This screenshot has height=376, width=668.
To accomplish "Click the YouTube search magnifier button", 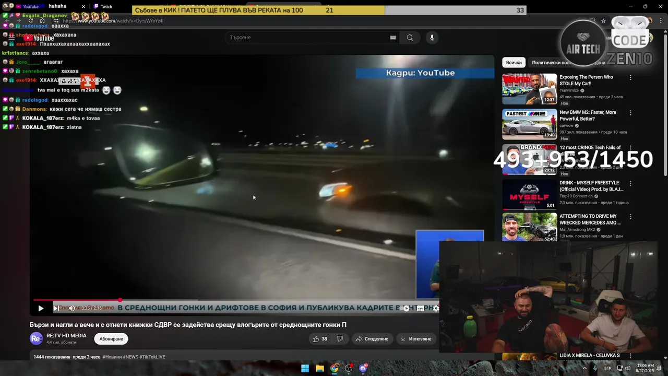I will tap(410, 38).
